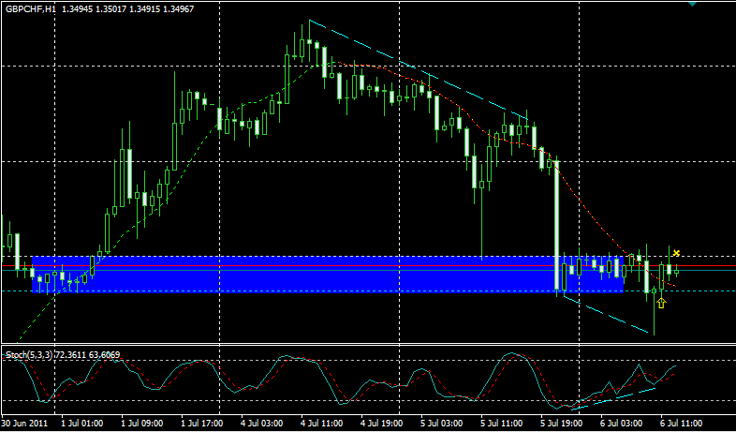
Task: Click the teal chart shift triangle
Action: [x=692, y=3]
